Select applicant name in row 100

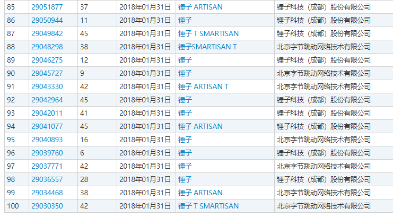coord(324,206)
